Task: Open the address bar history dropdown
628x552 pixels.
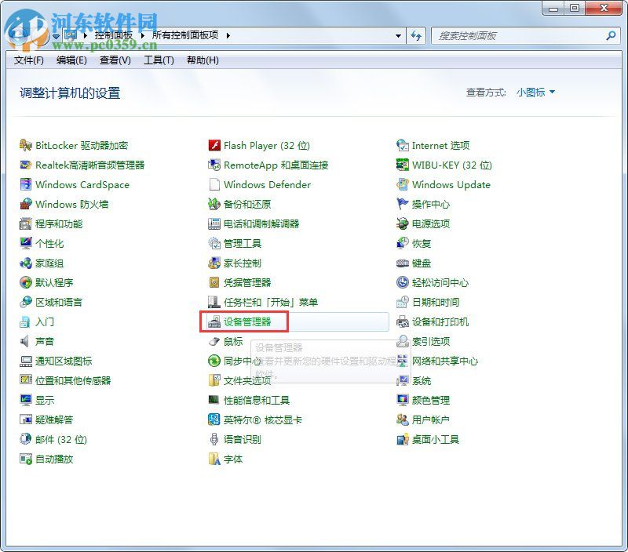Action: [x=398, y=35]
